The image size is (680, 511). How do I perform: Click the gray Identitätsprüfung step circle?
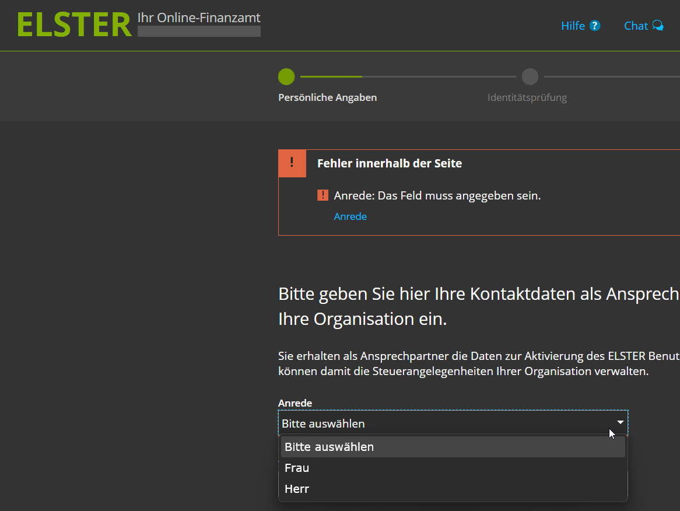(530, 76)
